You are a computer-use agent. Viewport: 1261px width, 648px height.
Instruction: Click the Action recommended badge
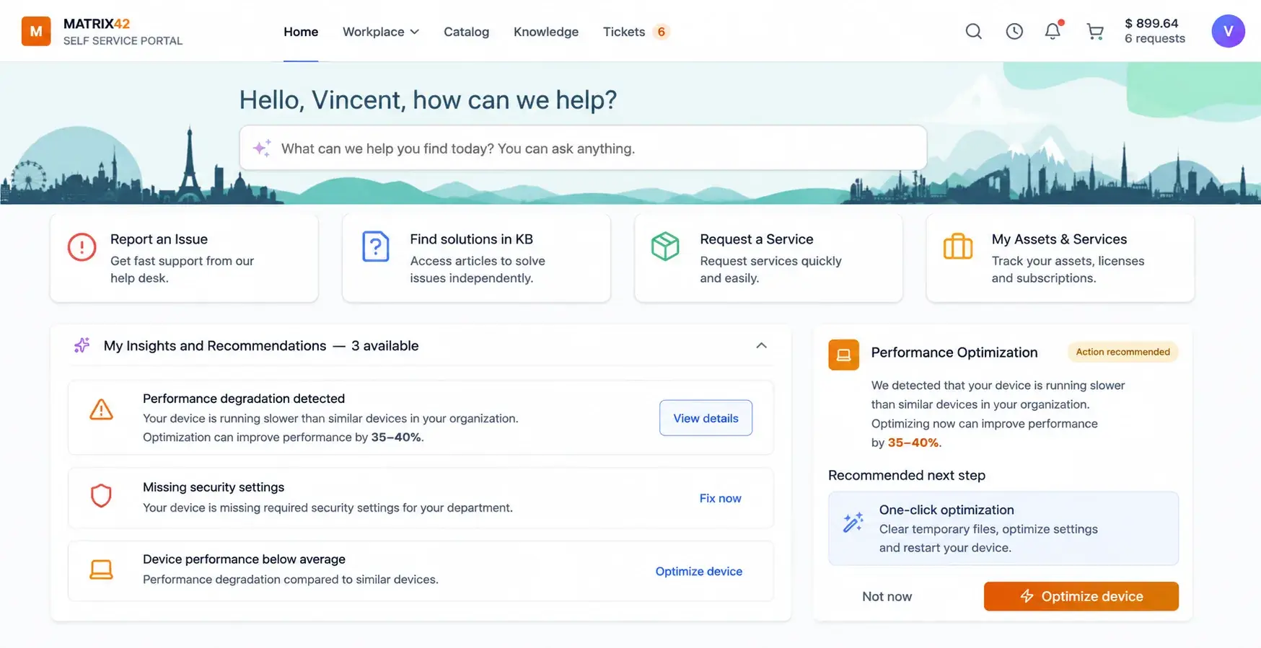pyautogui.click(x=1122, y=352)
